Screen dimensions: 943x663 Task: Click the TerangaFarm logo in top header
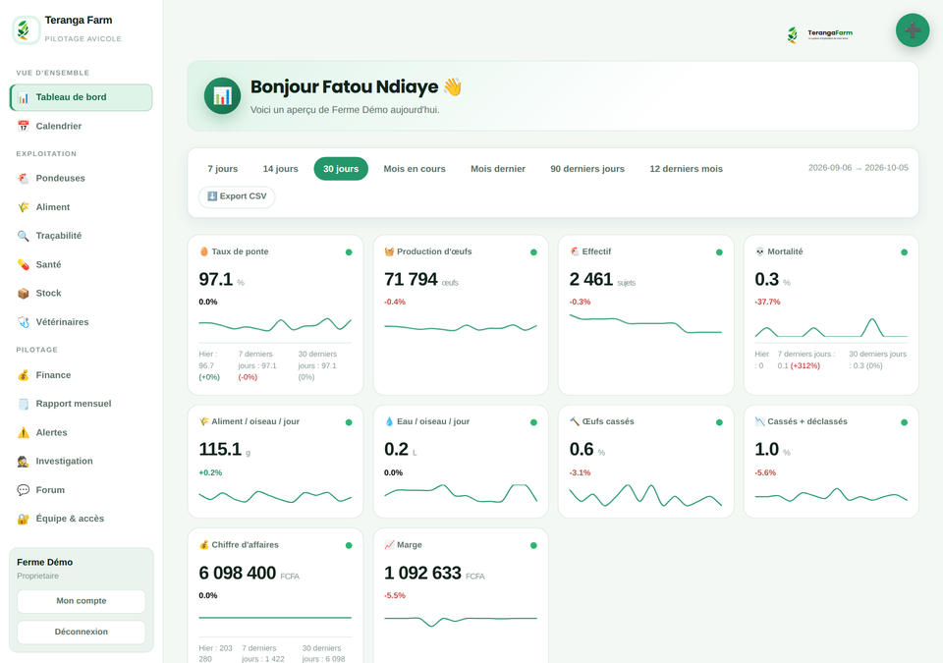coord(819,34)
